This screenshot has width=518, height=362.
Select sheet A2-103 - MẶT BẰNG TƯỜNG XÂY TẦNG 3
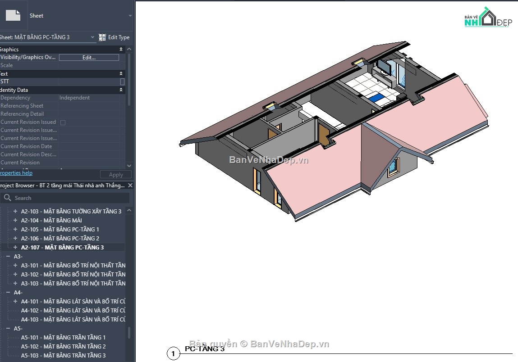coord(71,211)
